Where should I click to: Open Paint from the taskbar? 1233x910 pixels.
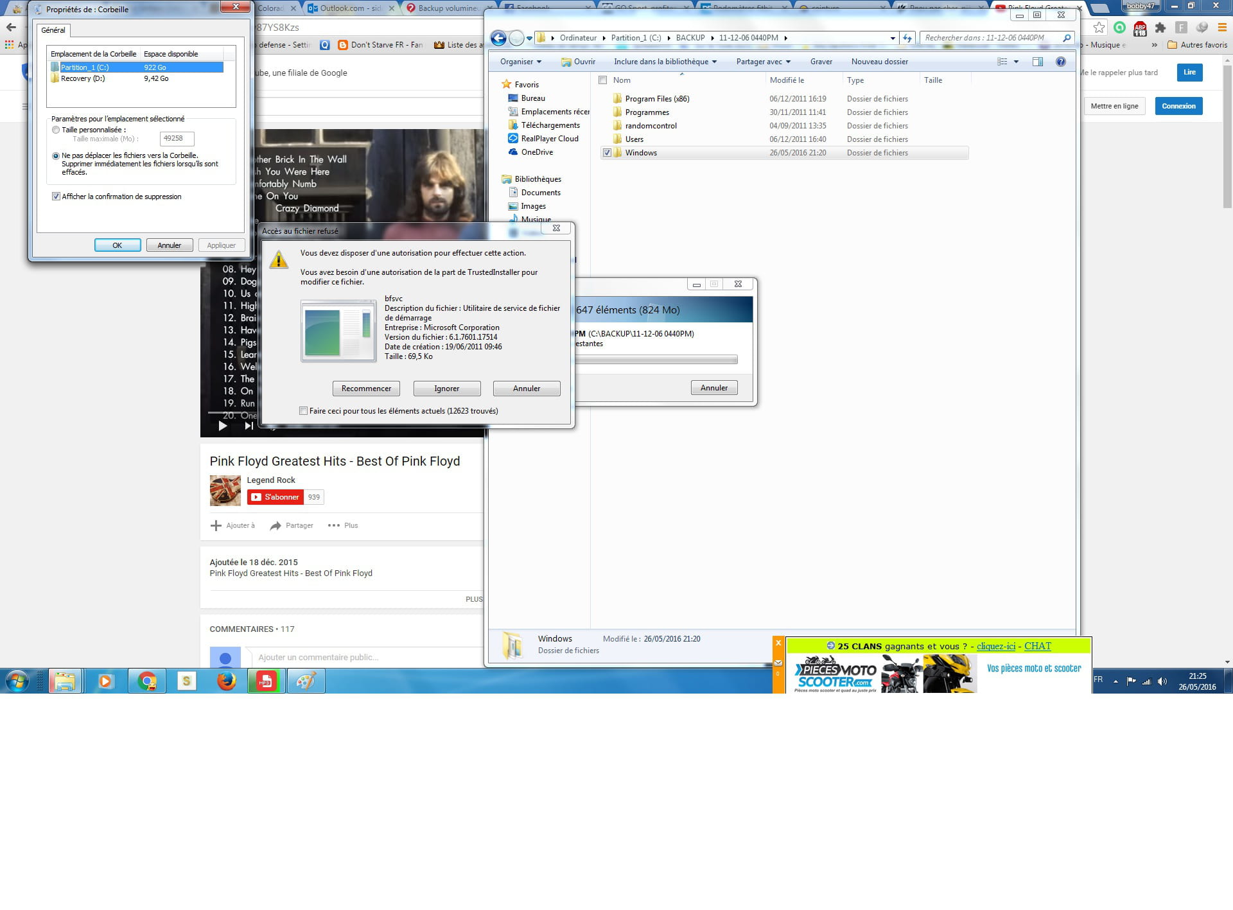pyautogui.click(x=306, y=681)
